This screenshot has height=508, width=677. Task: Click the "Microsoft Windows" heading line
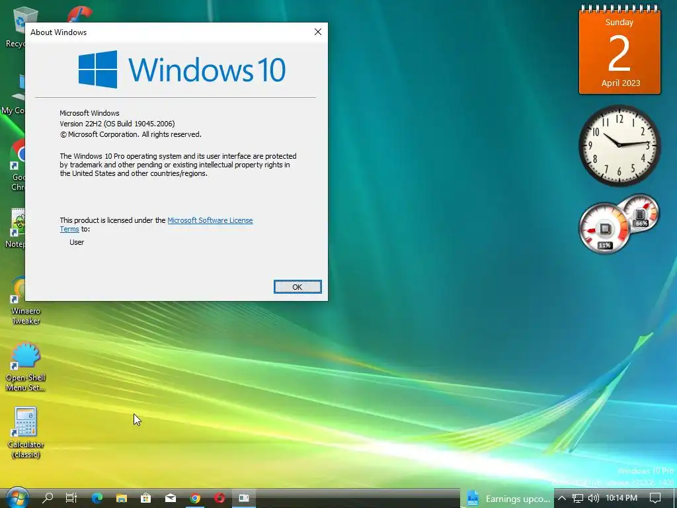pos(89,113)
